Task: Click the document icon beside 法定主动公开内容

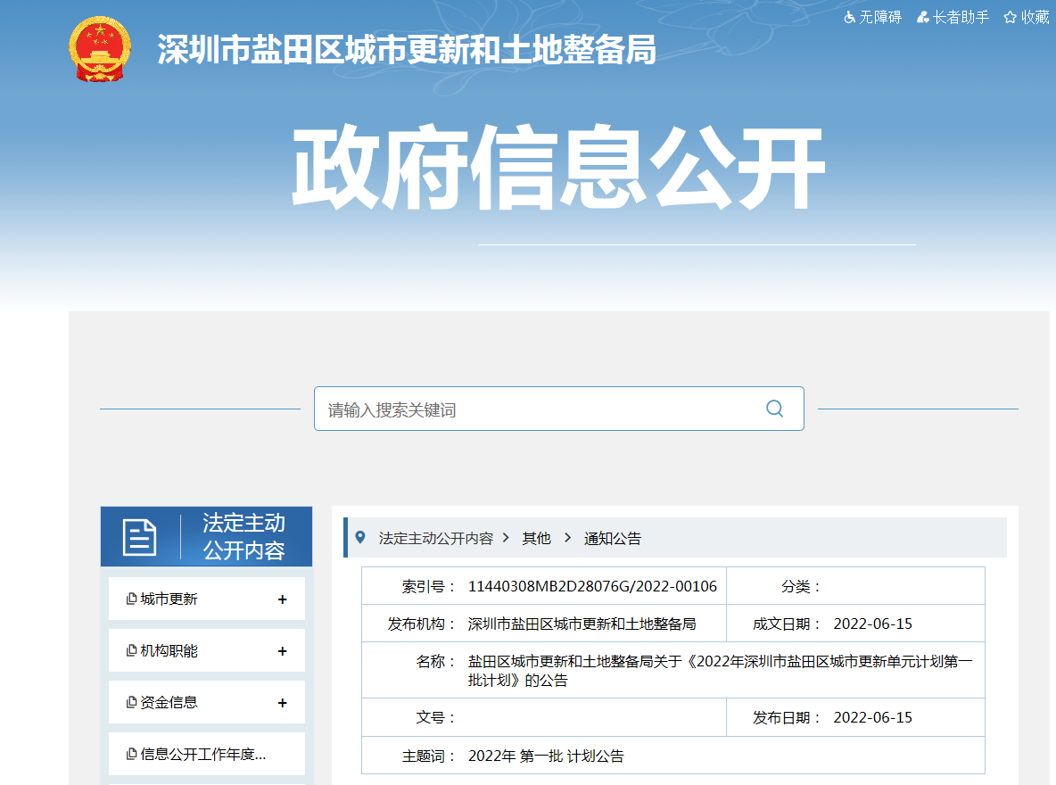Action: (139, 537)
